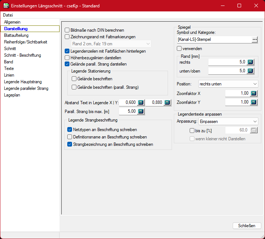This screenshot has height=239, width=265.
Task: Expand the Anpassung dropdown set to Einpassen
Action: 228,121
